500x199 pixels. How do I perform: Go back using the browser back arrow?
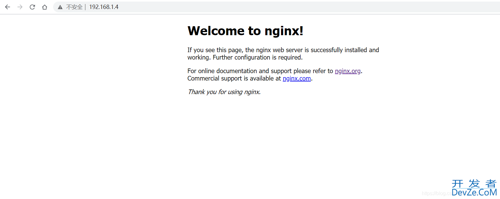tap(8, 7)
